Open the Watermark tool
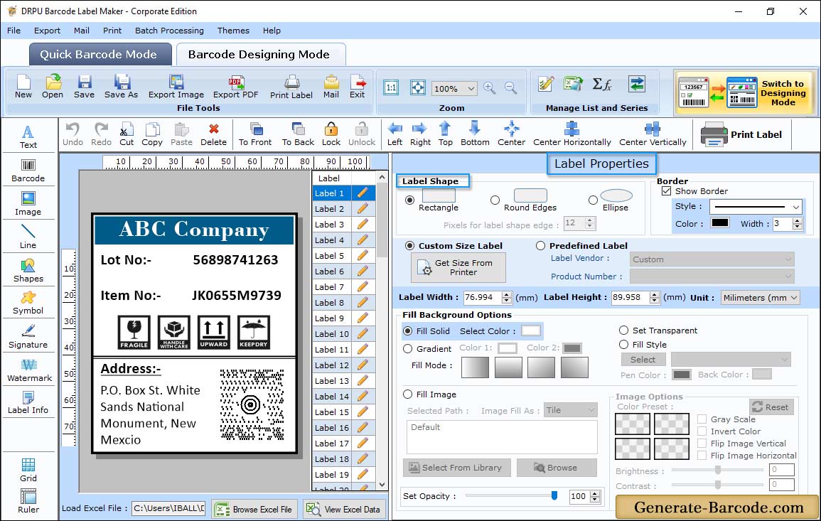This screenshot has width=821, height=521. 29,370
